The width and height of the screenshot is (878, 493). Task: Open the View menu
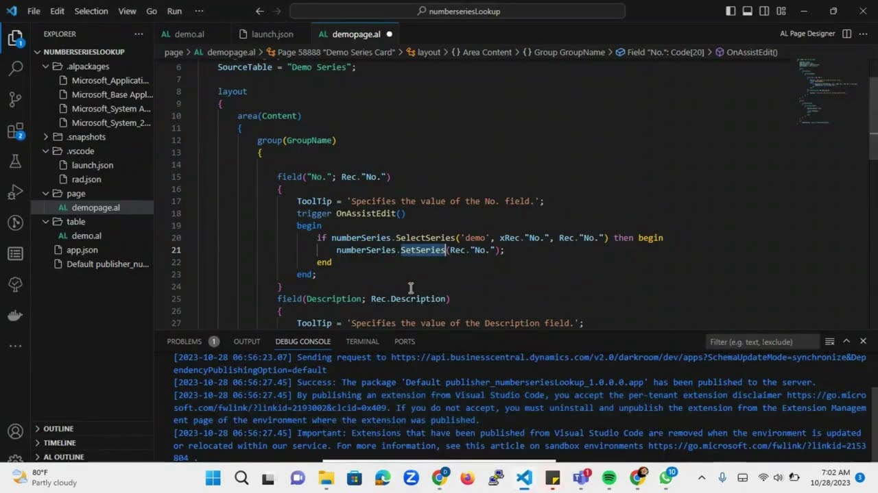click(x=127, y=11)
